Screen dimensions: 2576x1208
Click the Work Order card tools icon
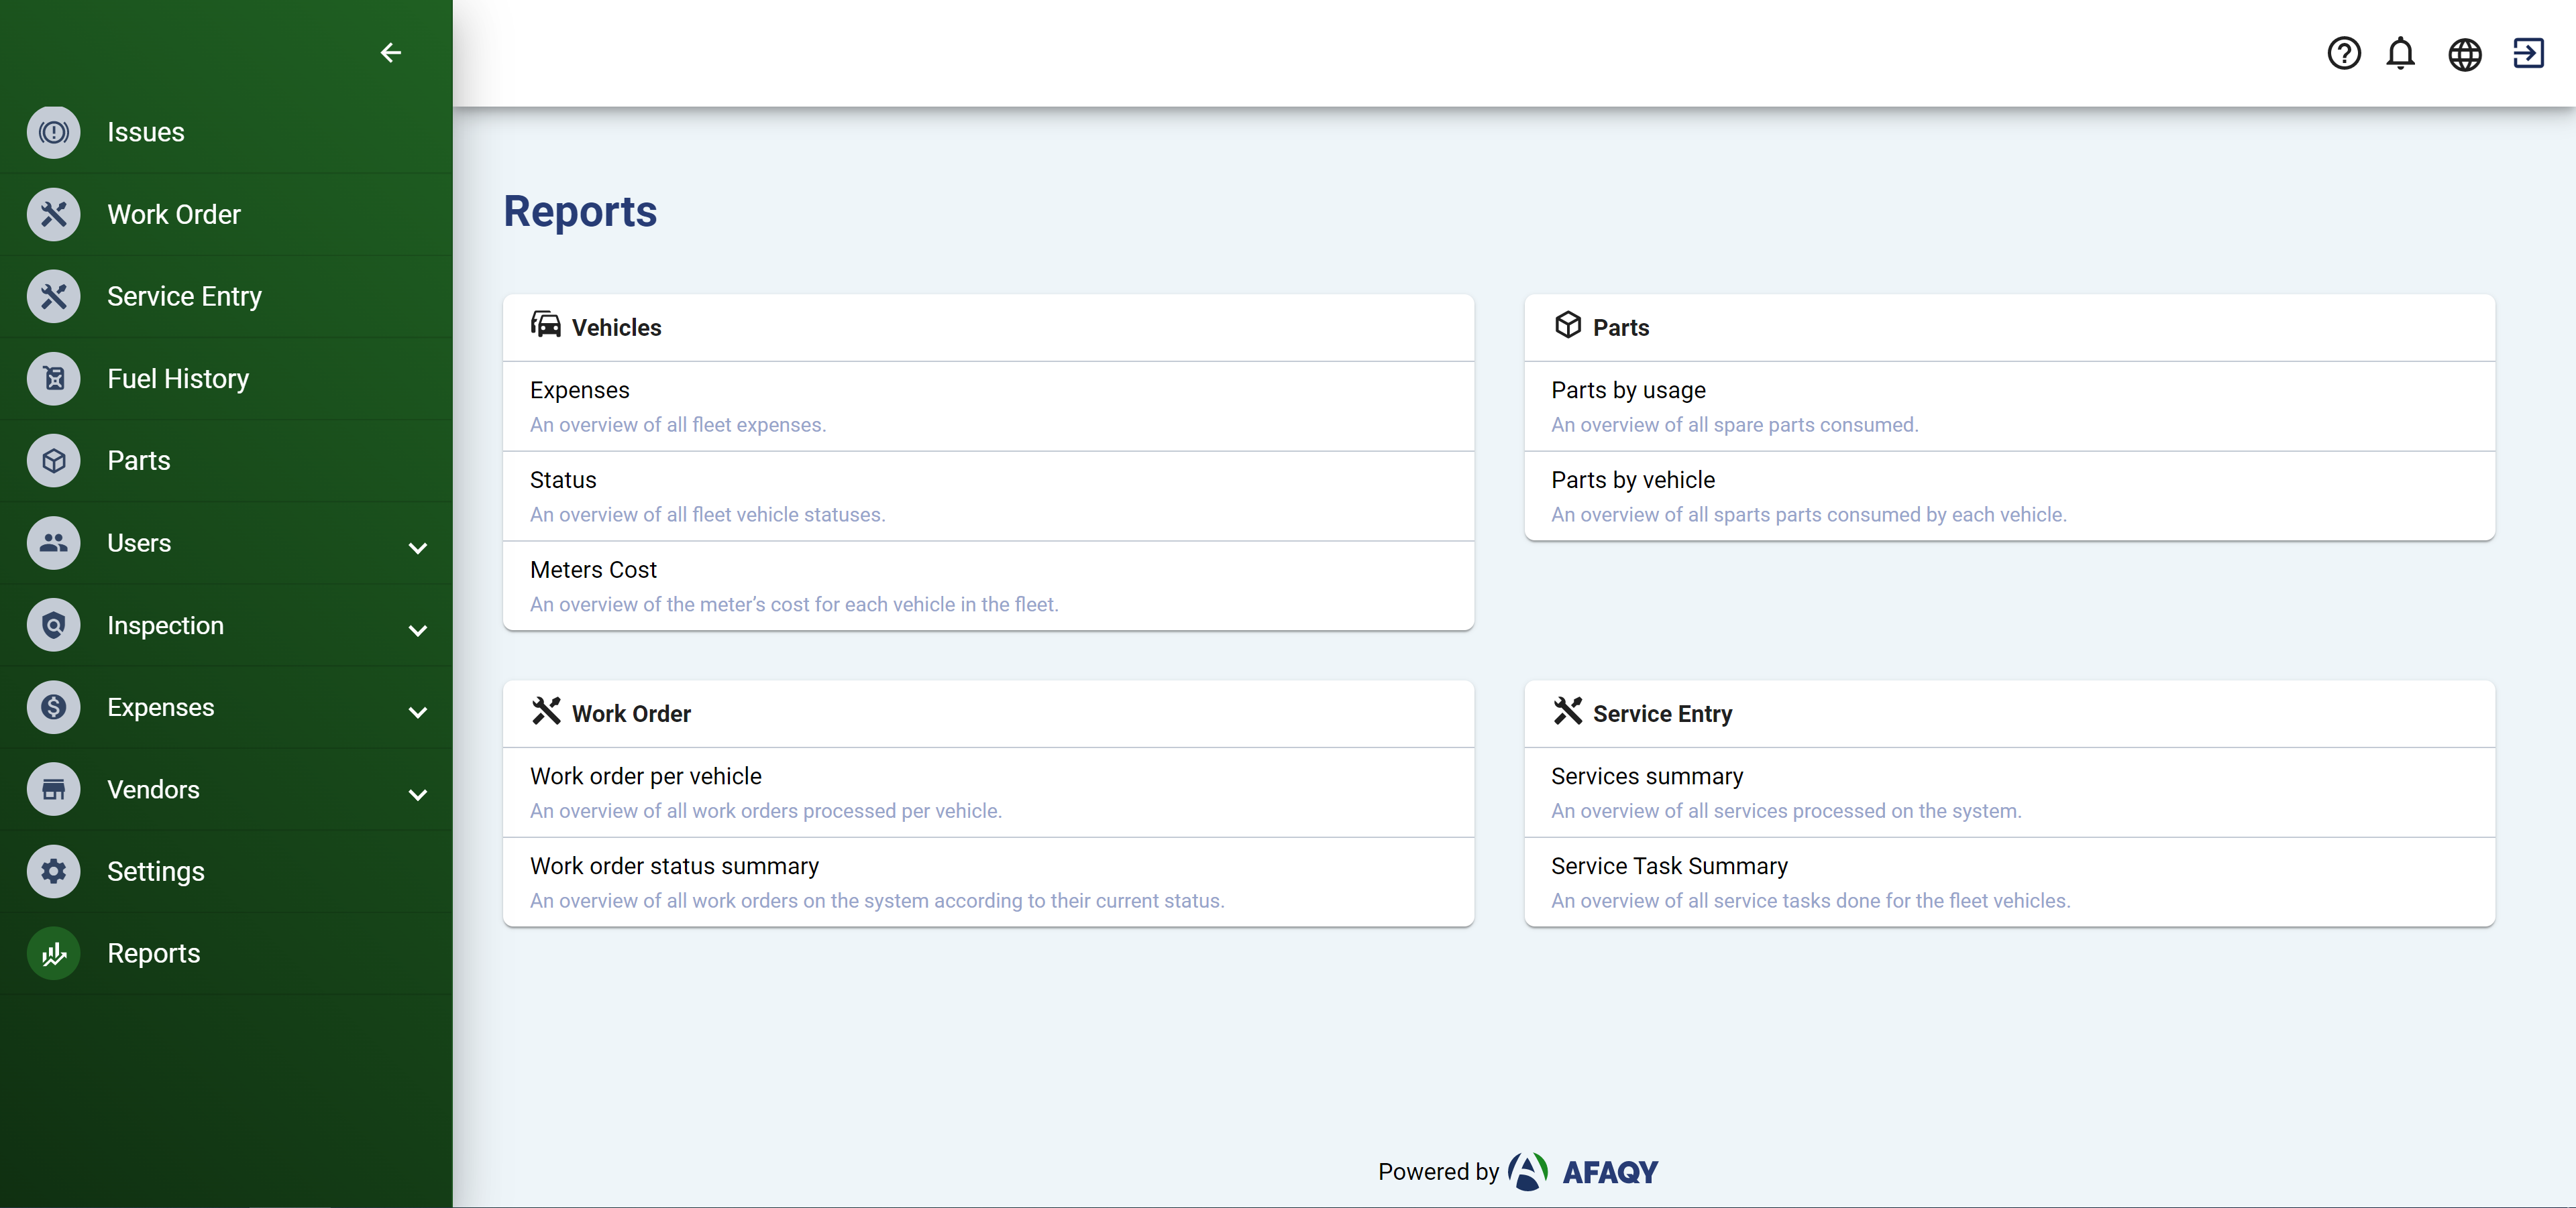(x=546, y=711)
